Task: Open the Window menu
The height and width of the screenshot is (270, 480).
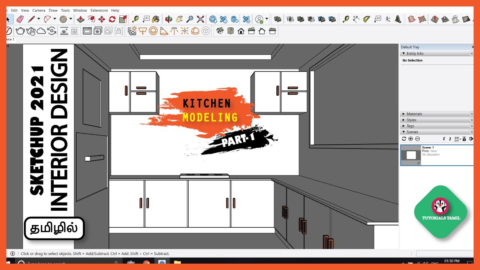Action: tap(80, 10)
